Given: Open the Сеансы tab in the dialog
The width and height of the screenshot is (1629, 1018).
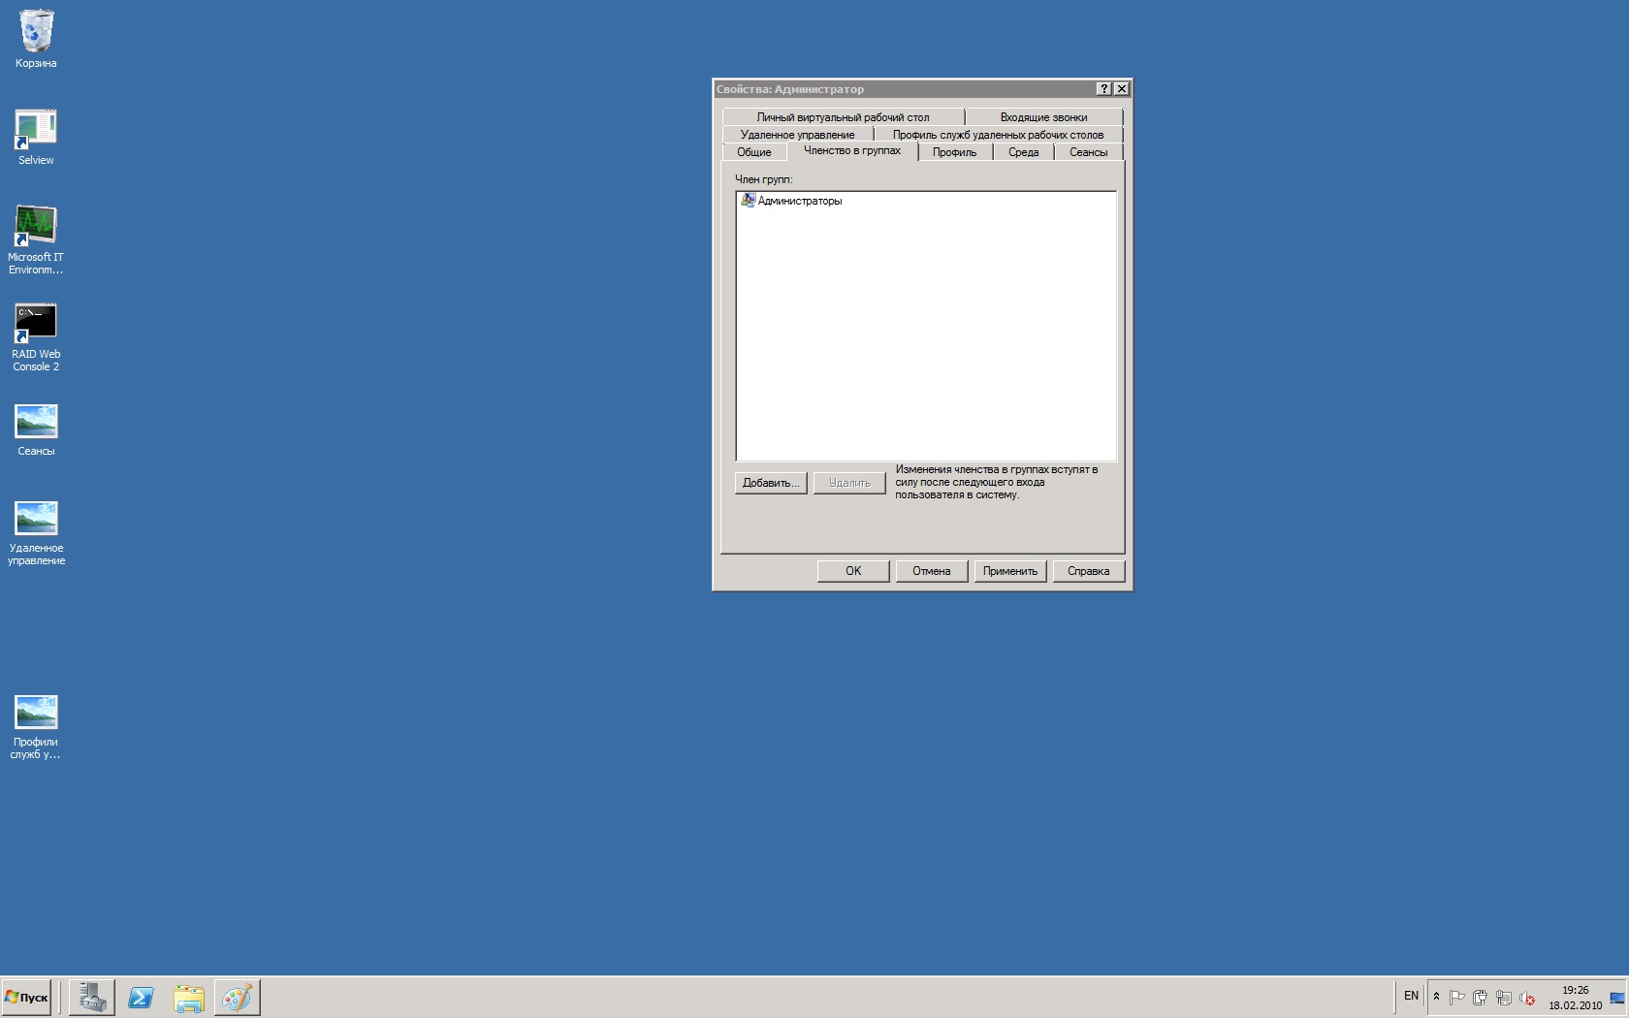Looking at the screenshot, I should [1088, 152].
